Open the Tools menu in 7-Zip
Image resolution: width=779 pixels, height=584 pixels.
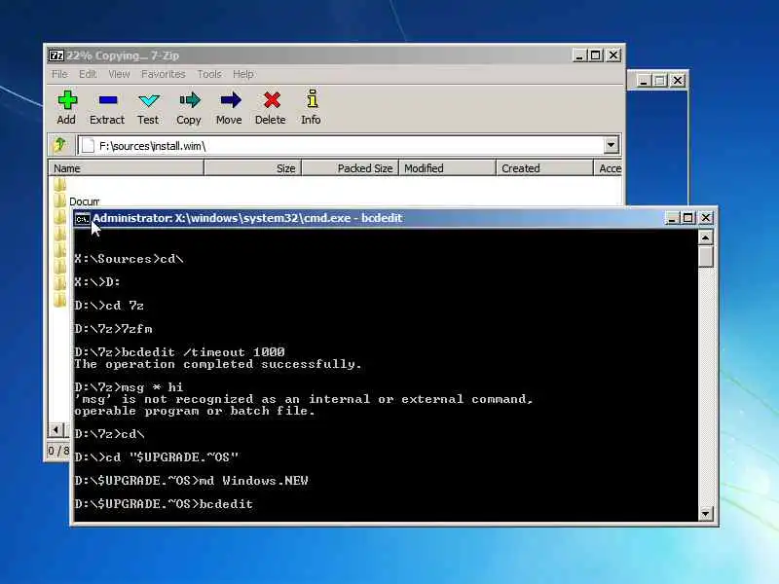209,74
